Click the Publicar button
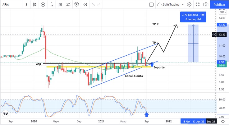Image resolution: width=229 pixels, height=125 pixels. point(220,5)
